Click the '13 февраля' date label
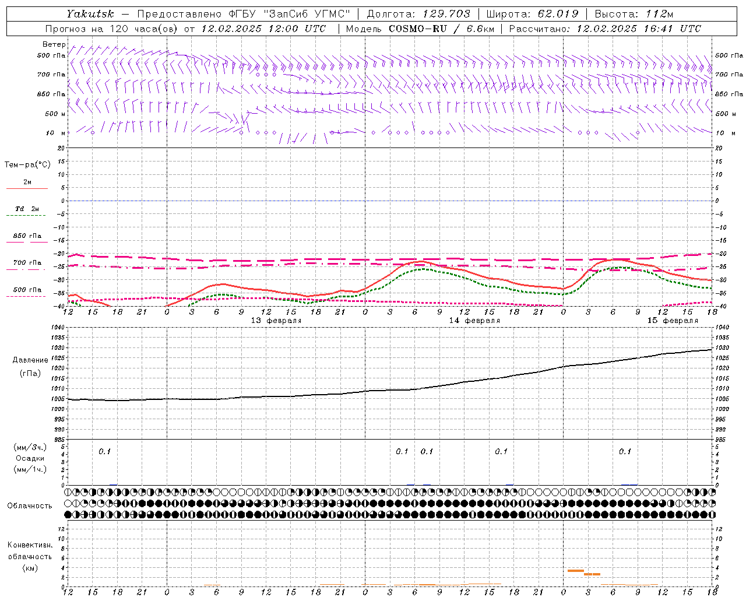 click(276, 321)
